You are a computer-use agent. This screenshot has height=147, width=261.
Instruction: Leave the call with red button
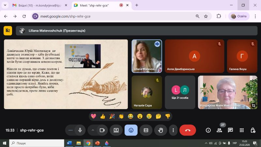click(188, 130)
